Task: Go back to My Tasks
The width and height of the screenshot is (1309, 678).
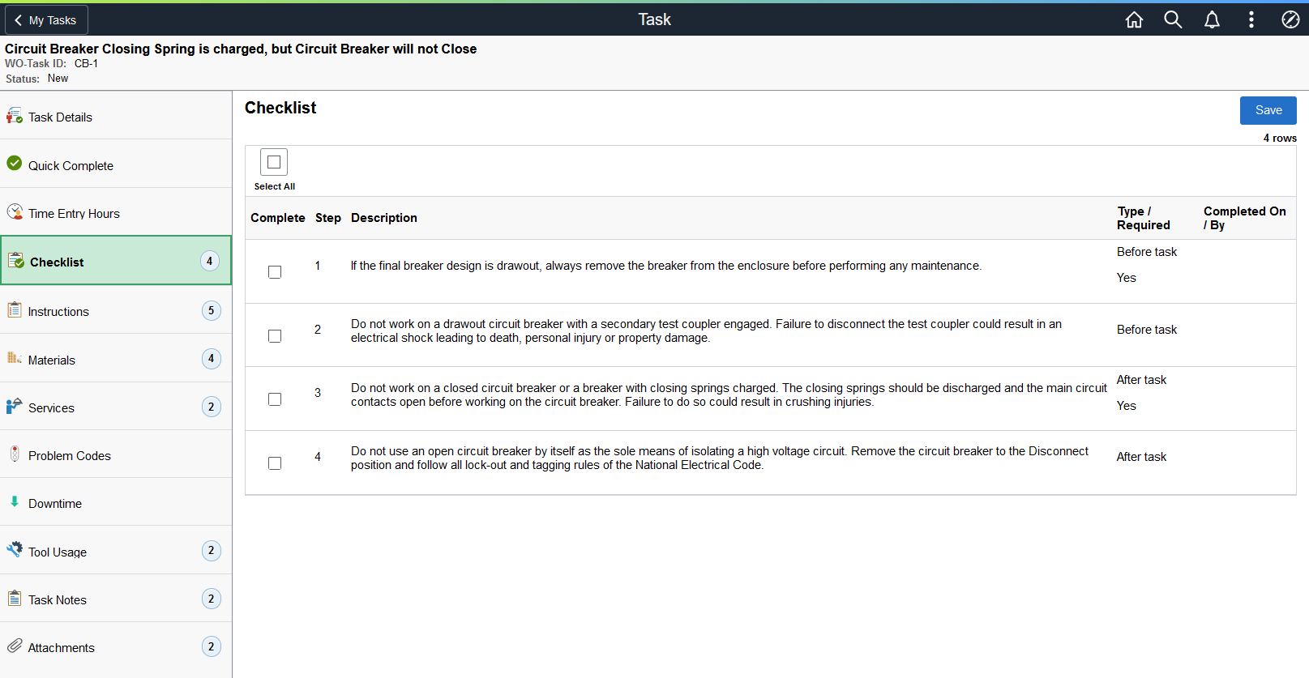Action: (x=46, y=19)
